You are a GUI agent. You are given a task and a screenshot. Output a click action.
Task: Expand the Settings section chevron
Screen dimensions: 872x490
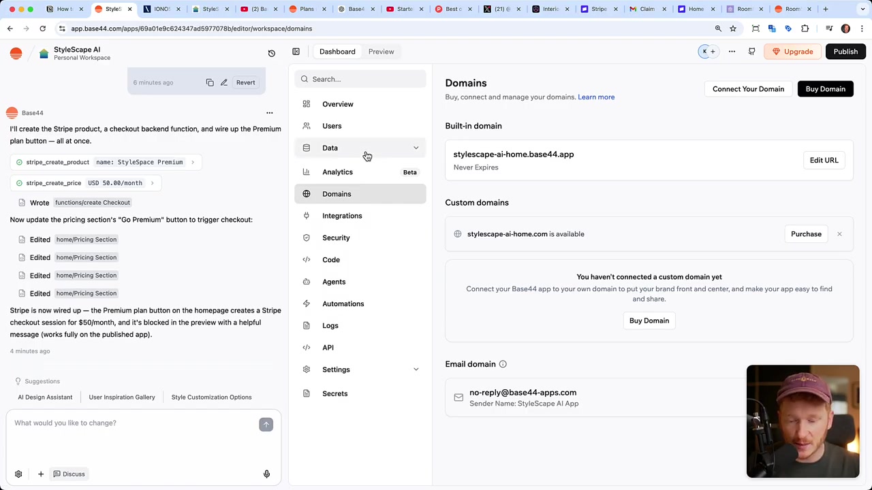[x=416, y=370]
